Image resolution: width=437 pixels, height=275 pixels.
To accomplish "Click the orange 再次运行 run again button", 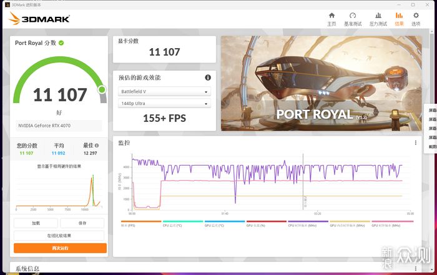I will [60, 248].
